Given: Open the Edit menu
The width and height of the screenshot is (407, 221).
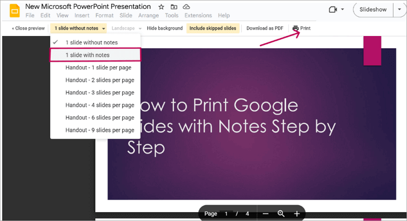Looking at the screenshot, I should click(45, 16).
